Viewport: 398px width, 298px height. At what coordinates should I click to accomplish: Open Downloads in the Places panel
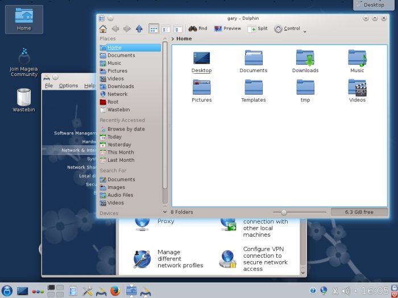click(x=130, y=86)
